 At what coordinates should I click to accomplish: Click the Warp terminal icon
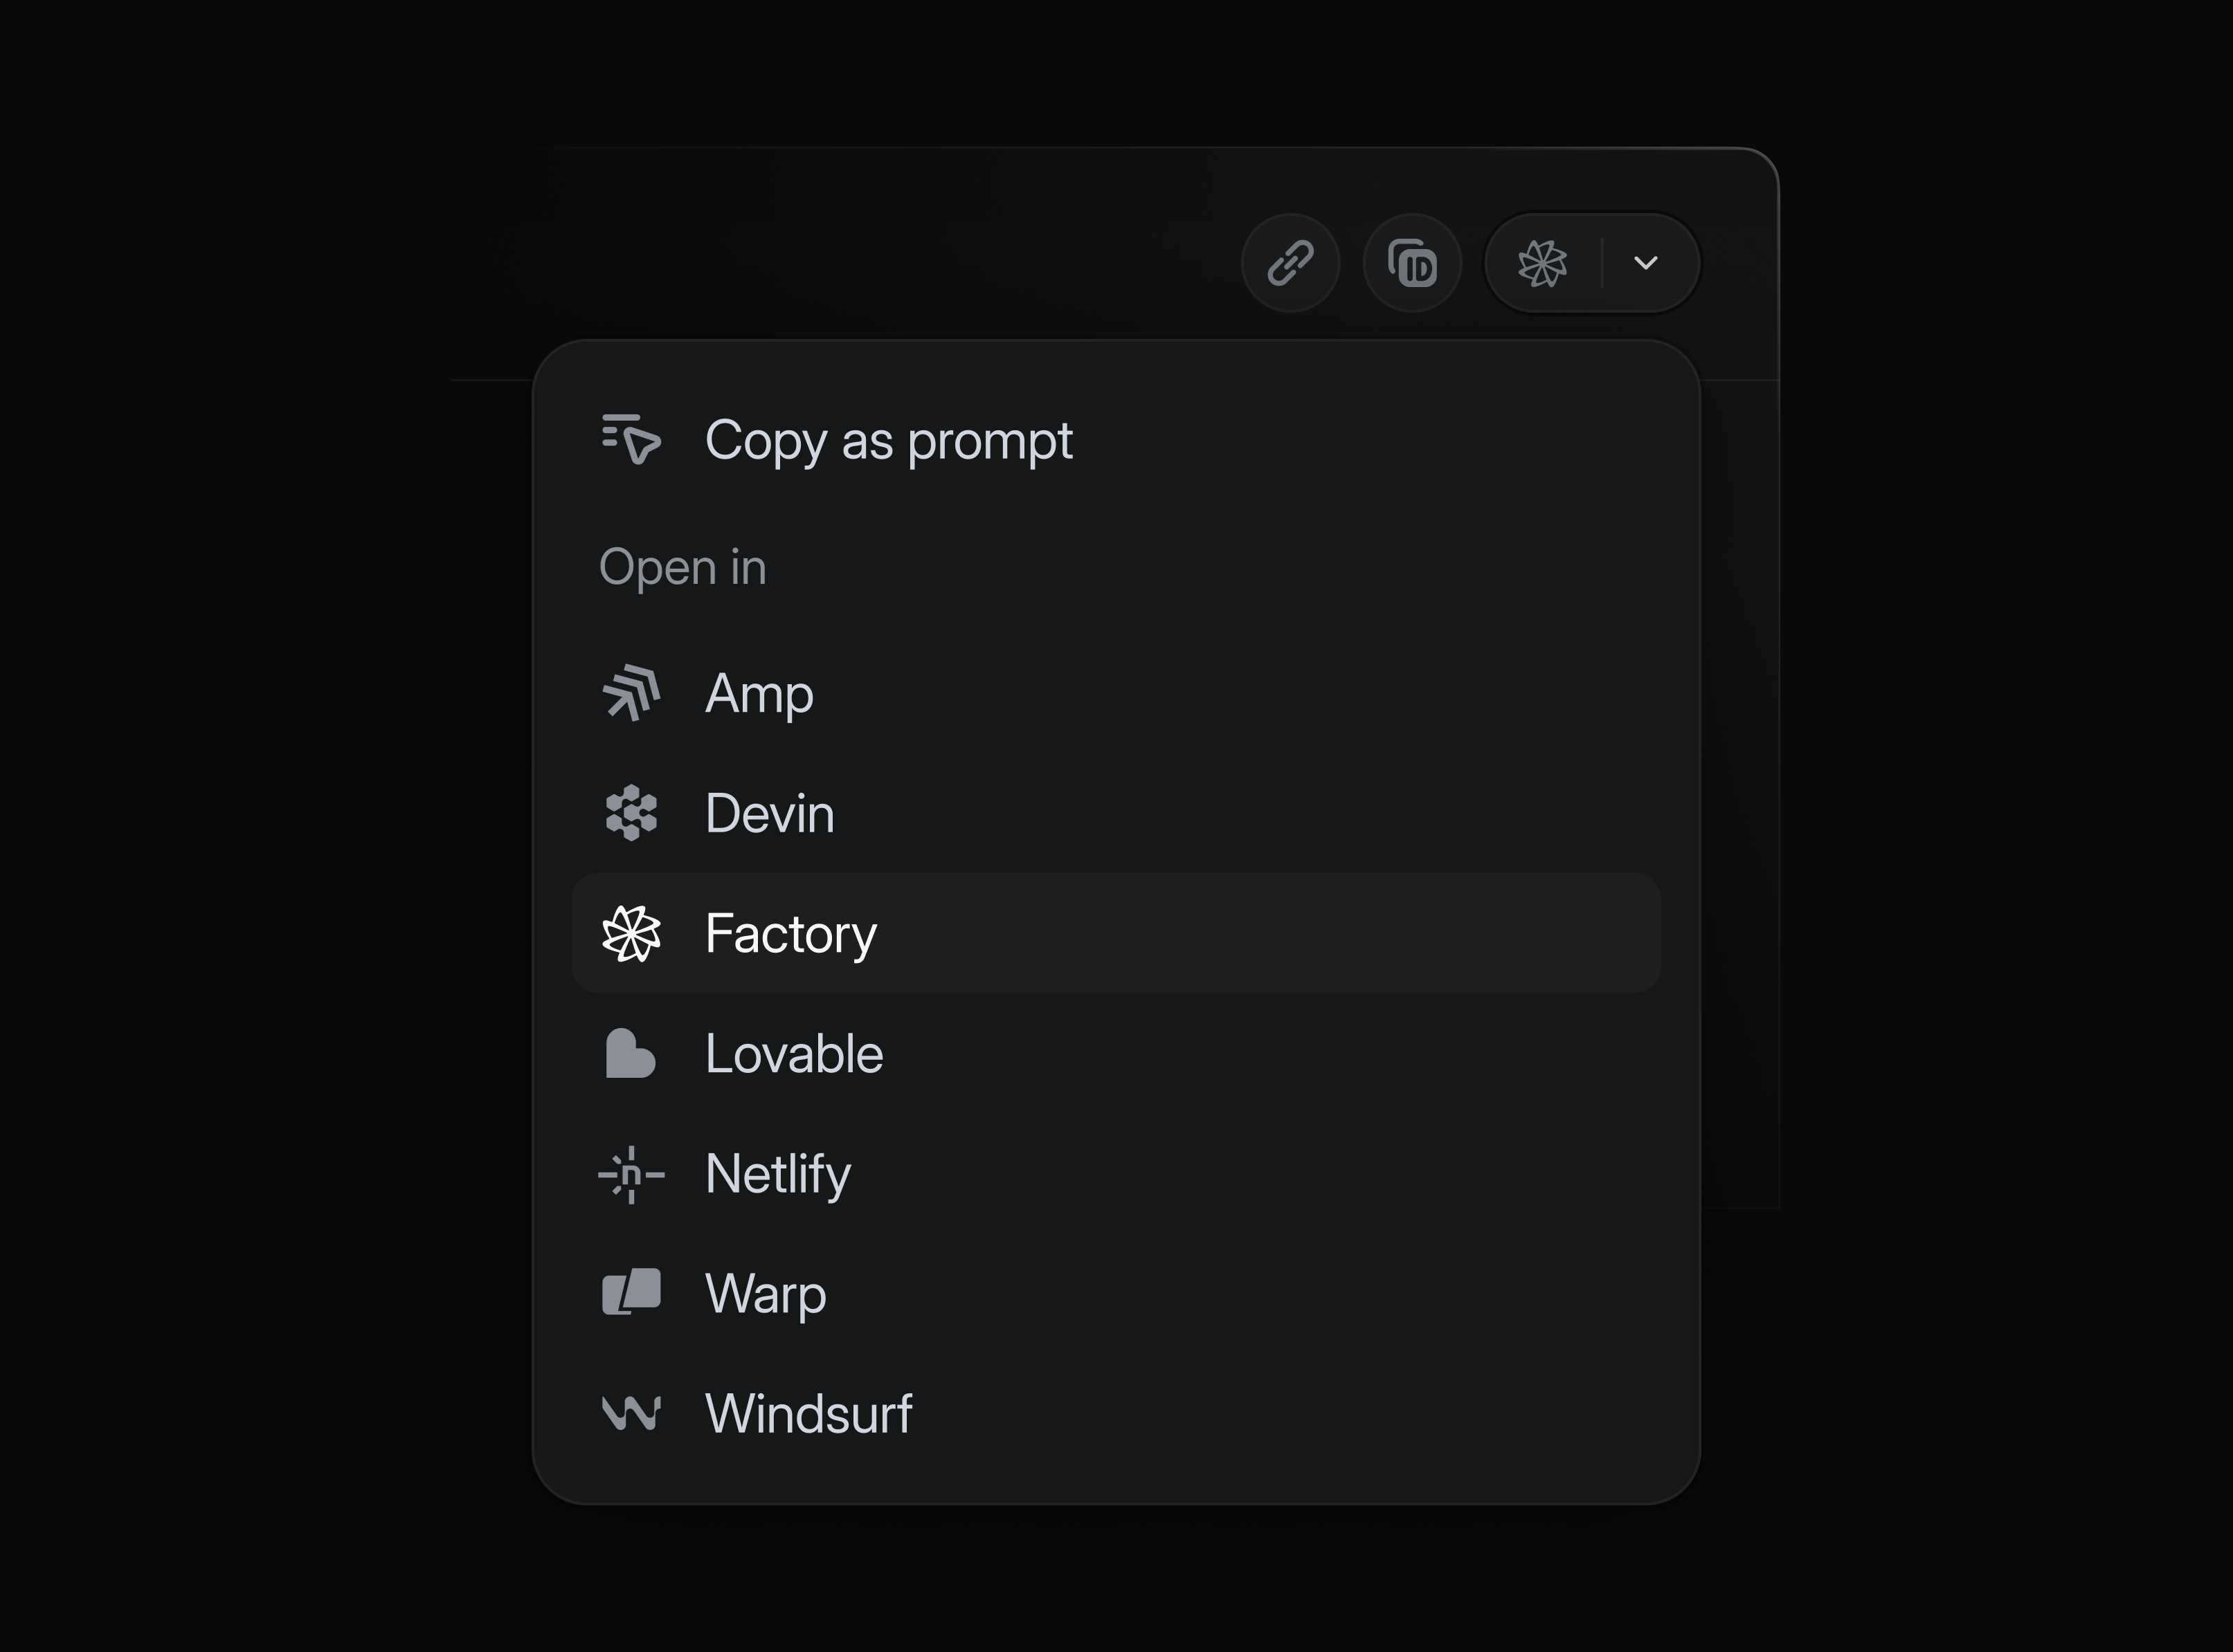[x=629, y=1293]
